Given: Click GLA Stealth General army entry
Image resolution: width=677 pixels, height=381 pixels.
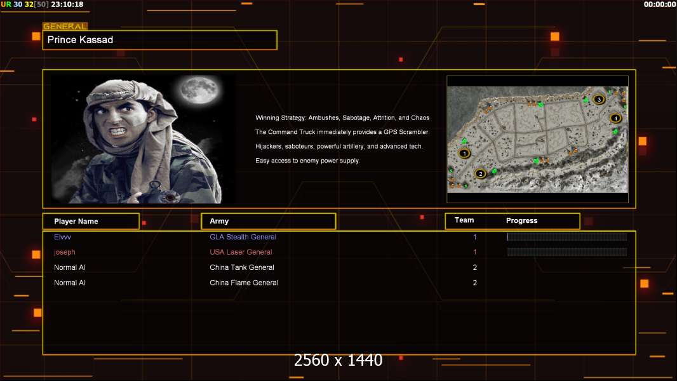Looking at the screenshot, I should (x=243, y=237).
